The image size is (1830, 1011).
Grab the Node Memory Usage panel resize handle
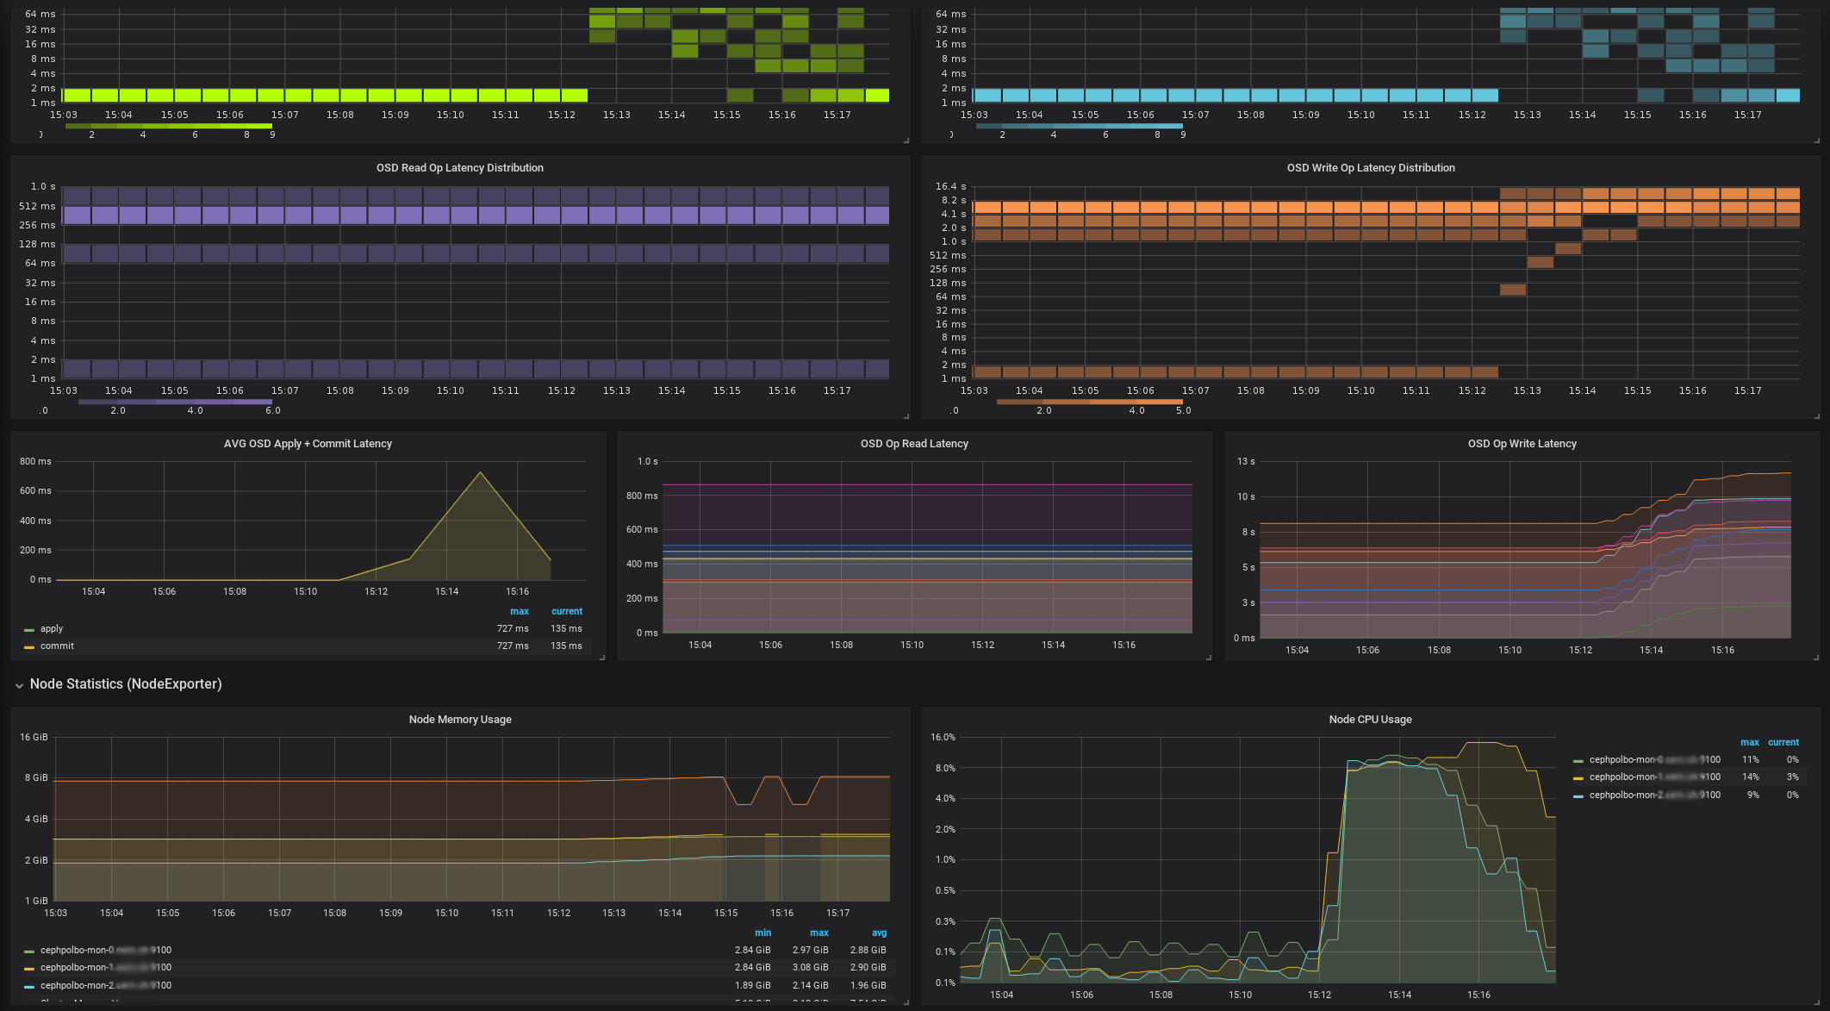906,1002
